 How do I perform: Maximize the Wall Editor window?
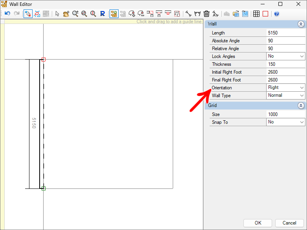tap(280, 4)
